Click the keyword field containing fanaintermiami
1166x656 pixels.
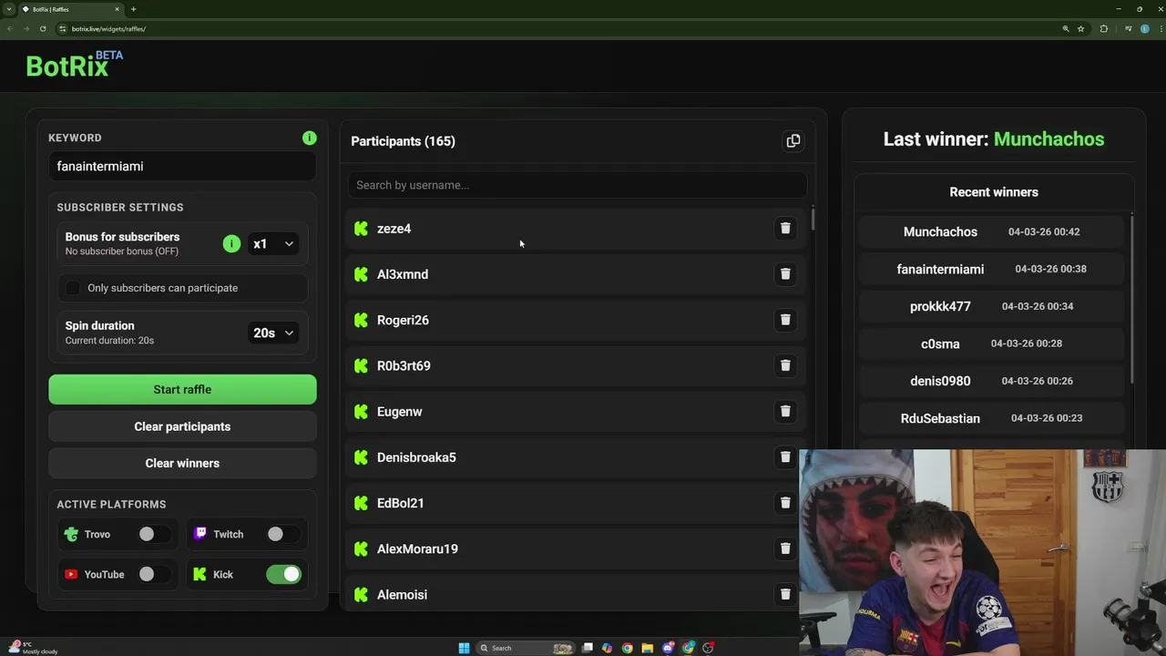pos(182,166)
